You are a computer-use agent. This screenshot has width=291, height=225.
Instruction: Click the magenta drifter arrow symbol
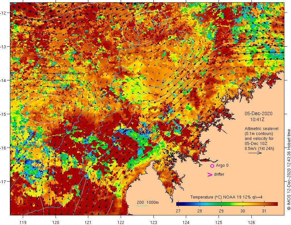[210, 174]
